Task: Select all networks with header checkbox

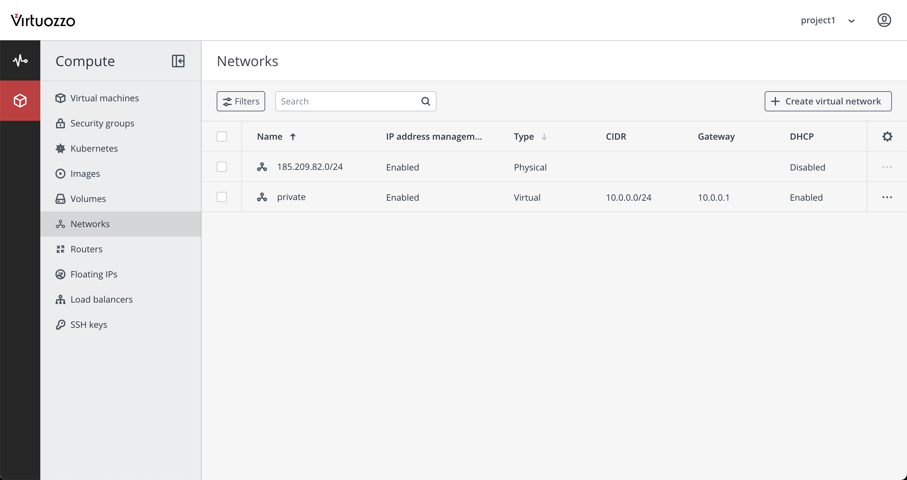Action: pos(221,137)
